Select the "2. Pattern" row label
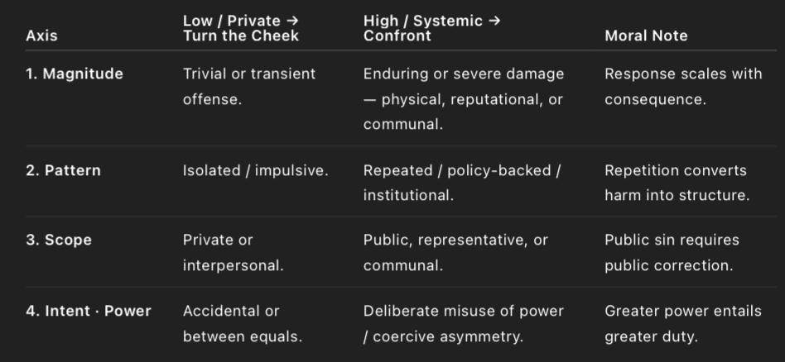The width and height of the screenshot is (785, 362). [x=63, y=170]
